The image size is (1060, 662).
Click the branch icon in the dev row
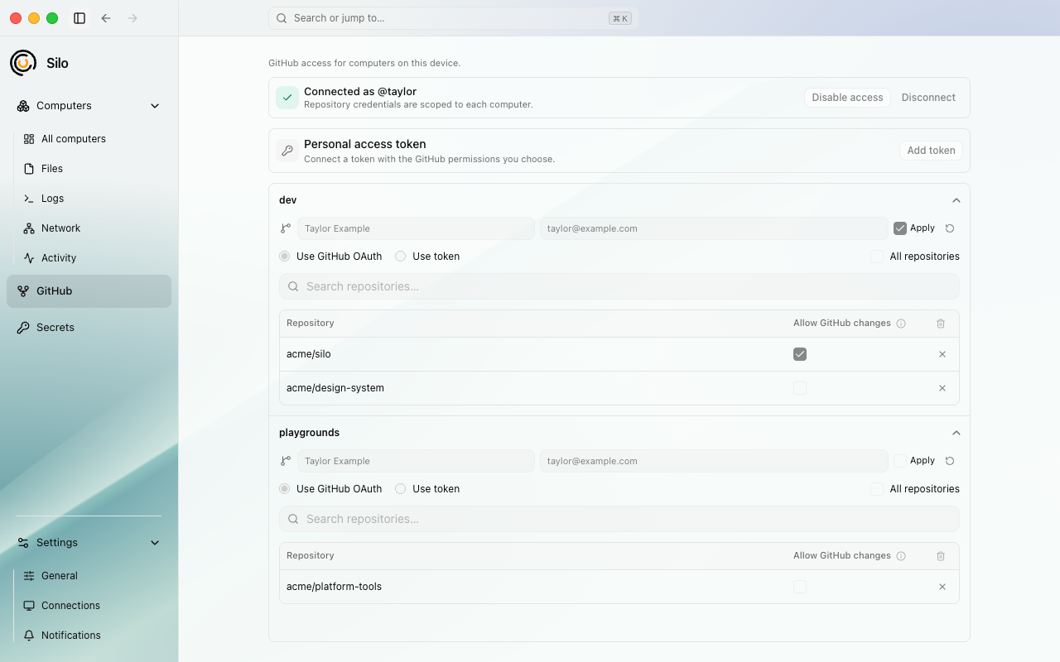click(x=286, y=228)
